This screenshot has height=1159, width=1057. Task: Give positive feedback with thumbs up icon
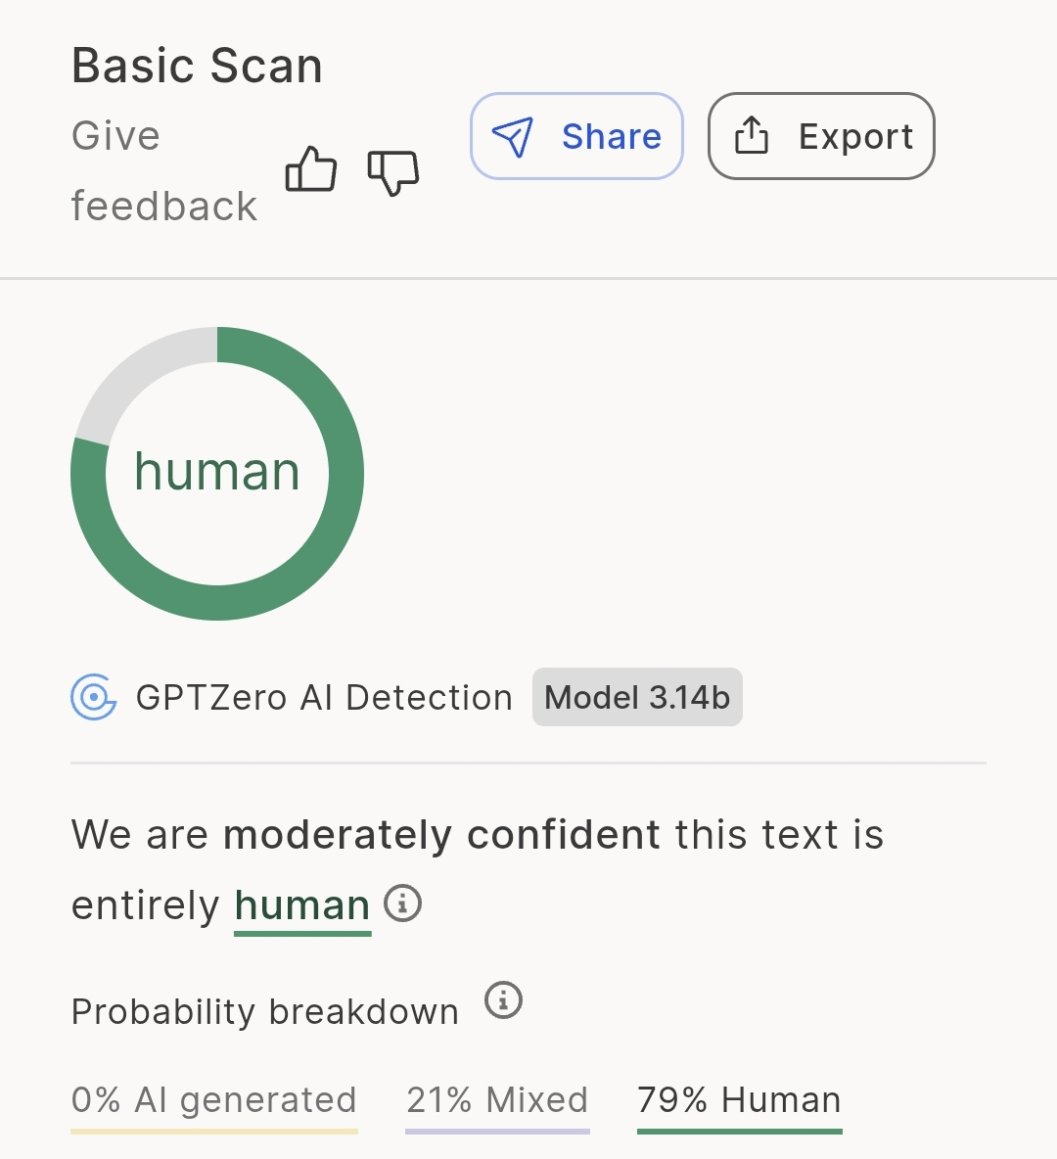310,170
